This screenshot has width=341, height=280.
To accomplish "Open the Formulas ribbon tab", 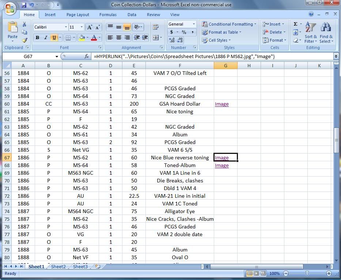I will pos(108,15).
